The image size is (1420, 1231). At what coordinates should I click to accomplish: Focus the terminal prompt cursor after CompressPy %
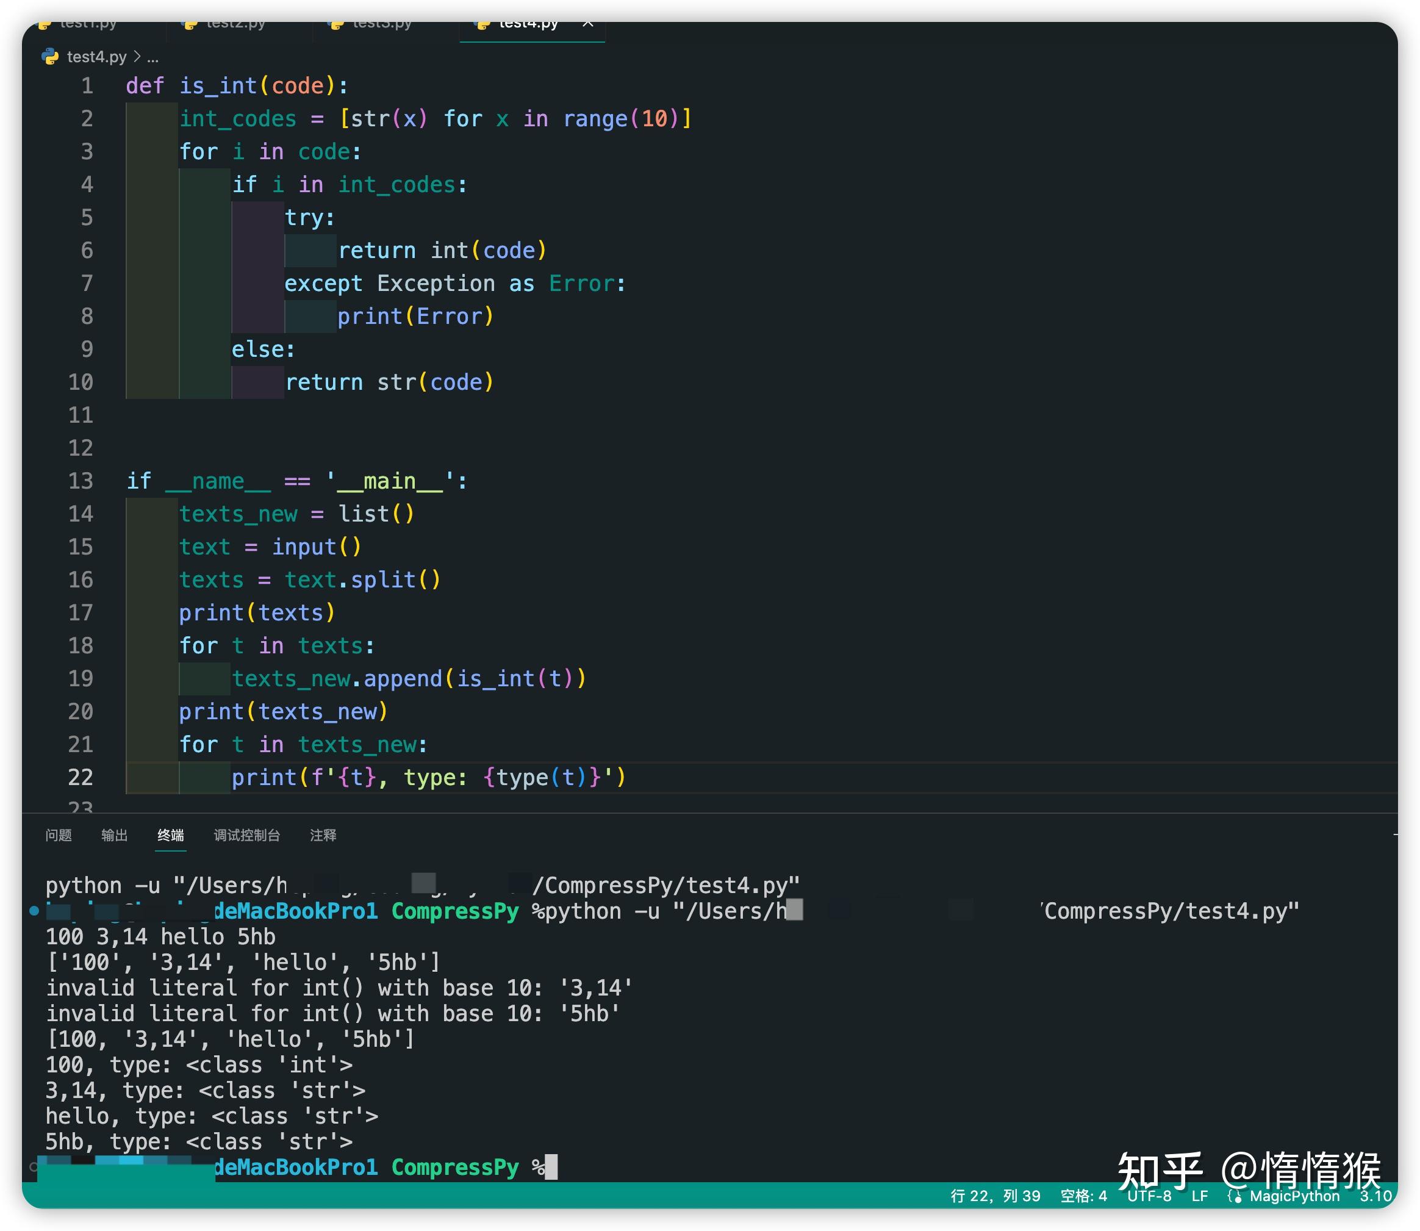[551, 1167]
